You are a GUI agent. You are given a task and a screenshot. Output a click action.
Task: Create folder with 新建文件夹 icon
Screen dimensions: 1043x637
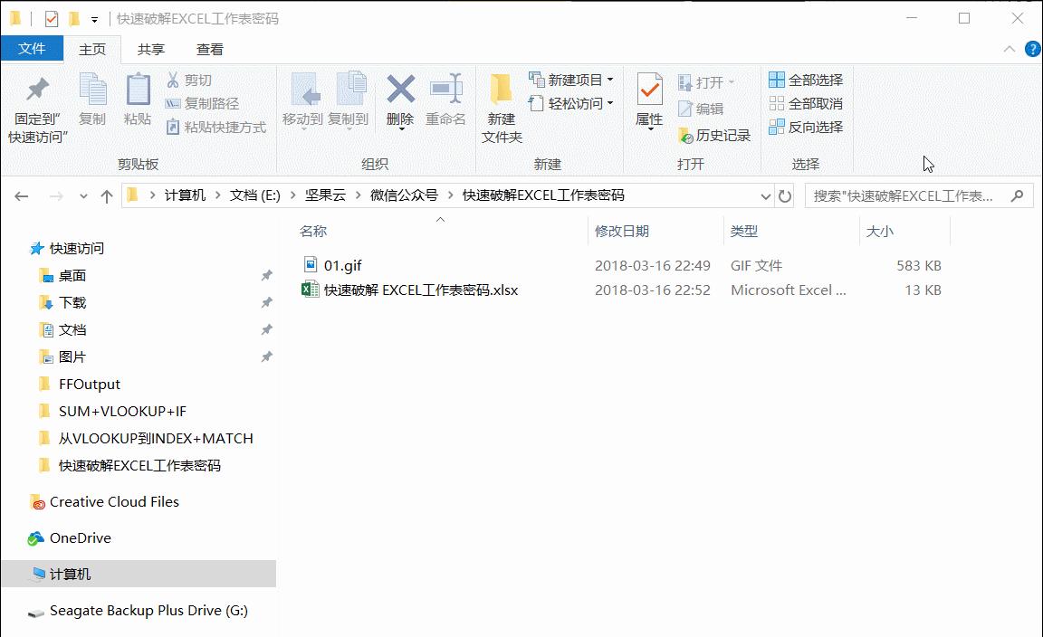click(502, 106)
